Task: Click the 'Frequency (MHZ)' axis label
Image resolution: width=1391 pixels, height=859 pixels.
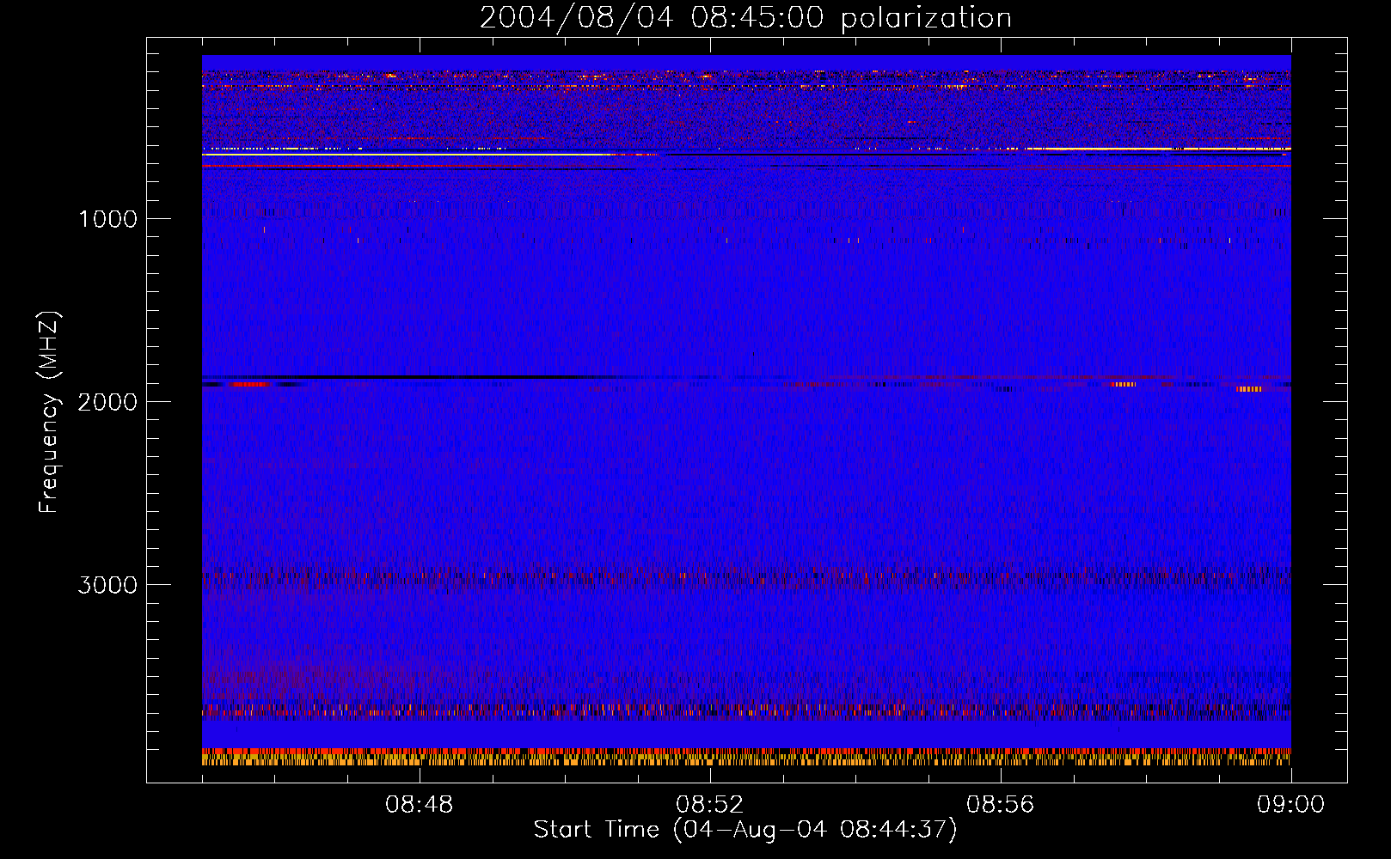Action: pos(50,411)
